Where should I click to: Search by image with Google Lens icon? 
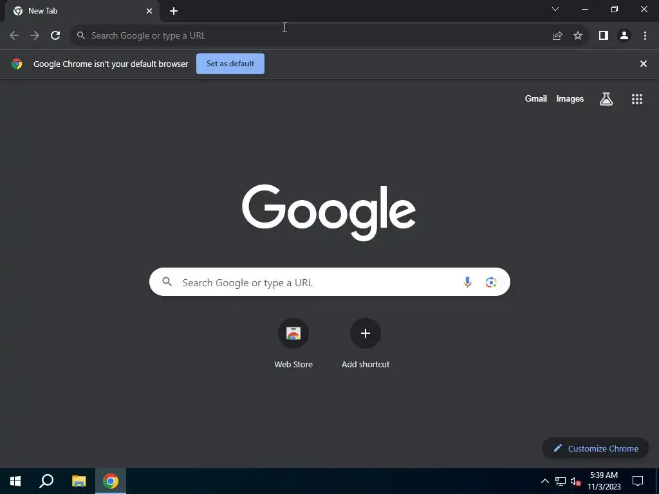491,282
